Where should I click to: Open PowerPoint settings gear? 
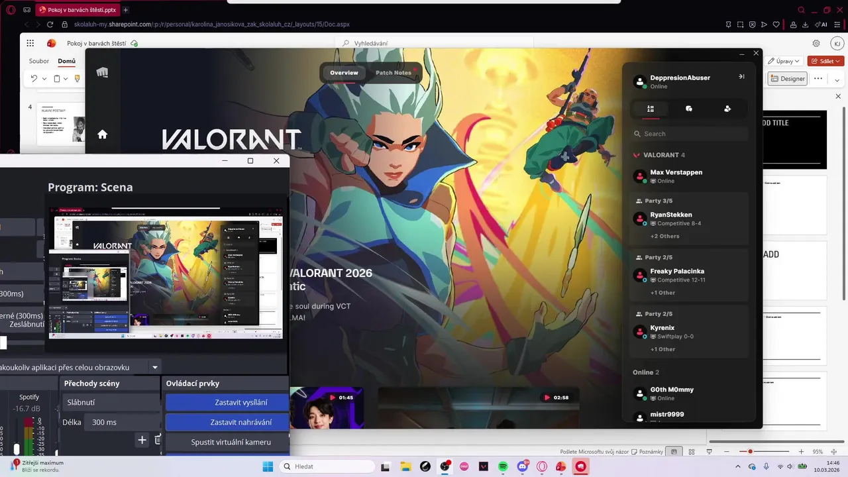(816, 43)
